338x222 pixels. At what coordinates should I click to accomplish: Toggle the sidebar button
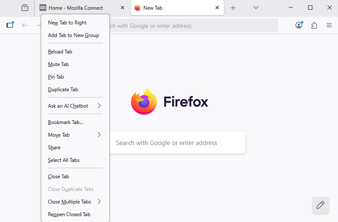tap(10, 25)
